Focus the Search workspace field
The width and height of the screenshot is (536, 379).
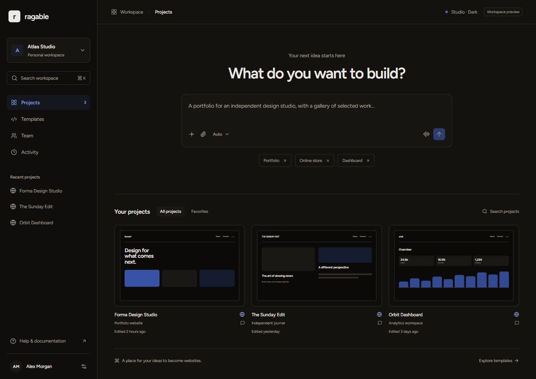coord(48,78)
